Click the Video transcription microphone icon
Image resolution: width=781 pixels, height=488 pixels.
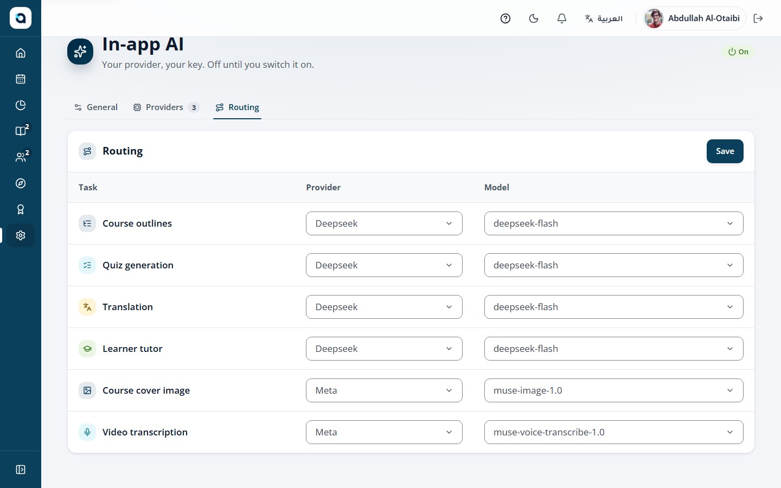click(x=87, y=432)
